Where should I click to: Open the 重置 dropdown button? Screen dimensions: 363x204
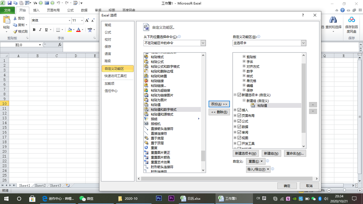click(256, 161)
